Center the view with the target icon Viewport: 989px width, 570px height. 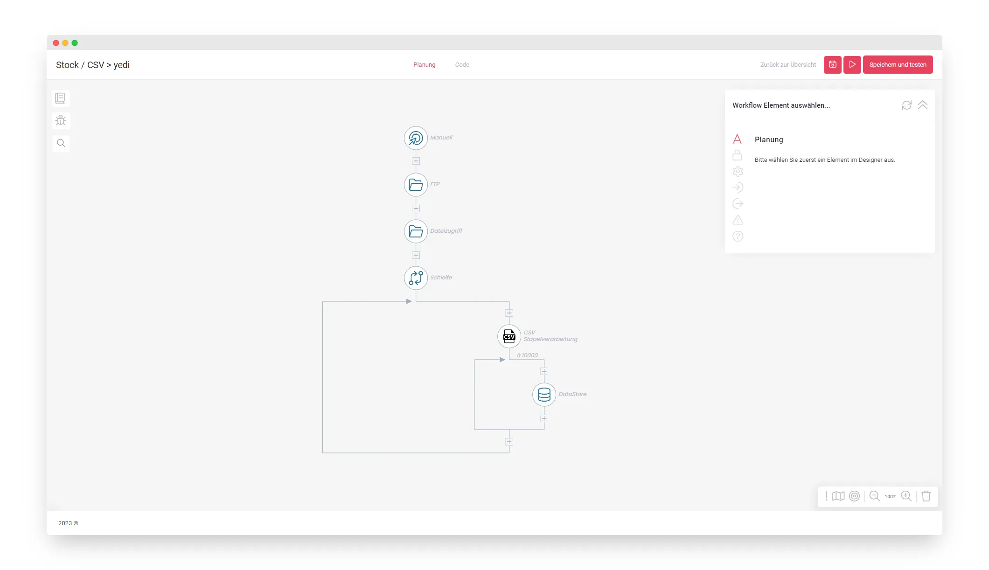[854, 496]
